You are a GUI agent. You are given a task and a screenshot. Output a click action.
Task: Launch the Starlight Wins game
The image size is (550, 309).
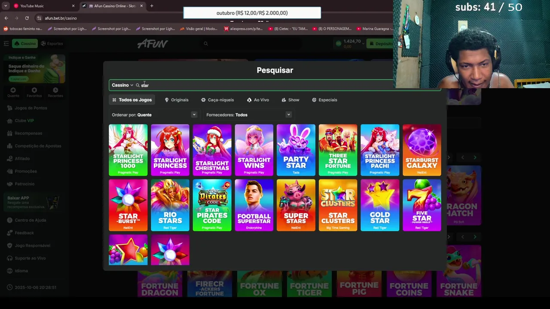(254, 150)
